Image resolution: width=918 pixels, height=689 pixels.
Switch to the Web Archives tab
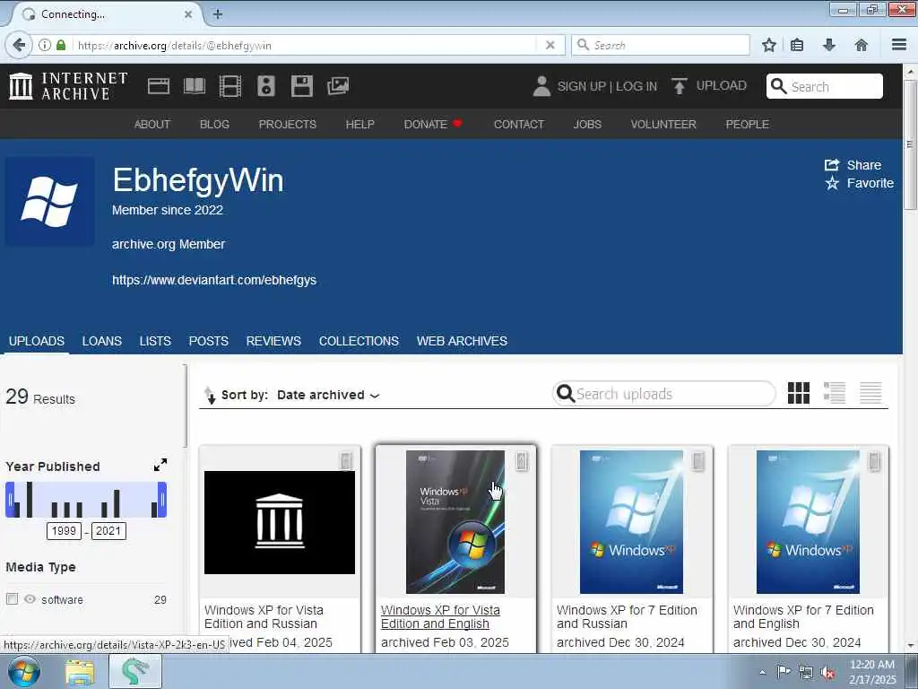coord(462,341)
